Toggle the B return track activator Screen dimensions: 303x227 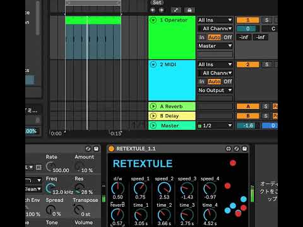(x=248, y=116)
